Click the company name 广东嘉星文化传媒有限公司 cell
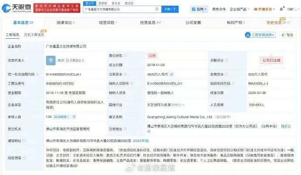Image resolution: width=301 pixels, height=175 pixels. [66, 46]
